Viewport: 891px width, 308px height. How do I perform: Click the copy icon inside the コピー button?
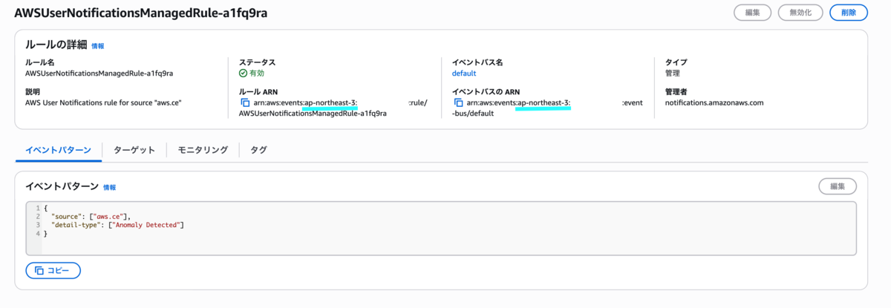click(39, 271)
